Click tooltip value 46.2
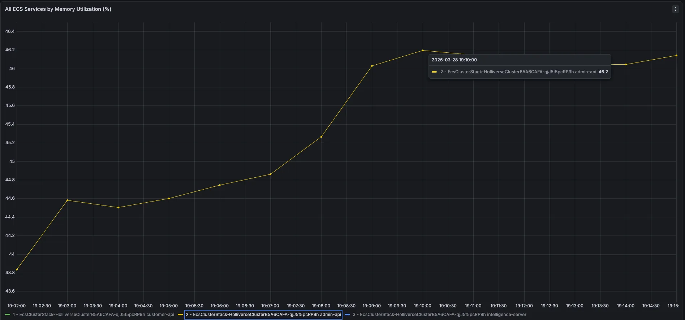 pyautogui.click(x=603, y=72)
